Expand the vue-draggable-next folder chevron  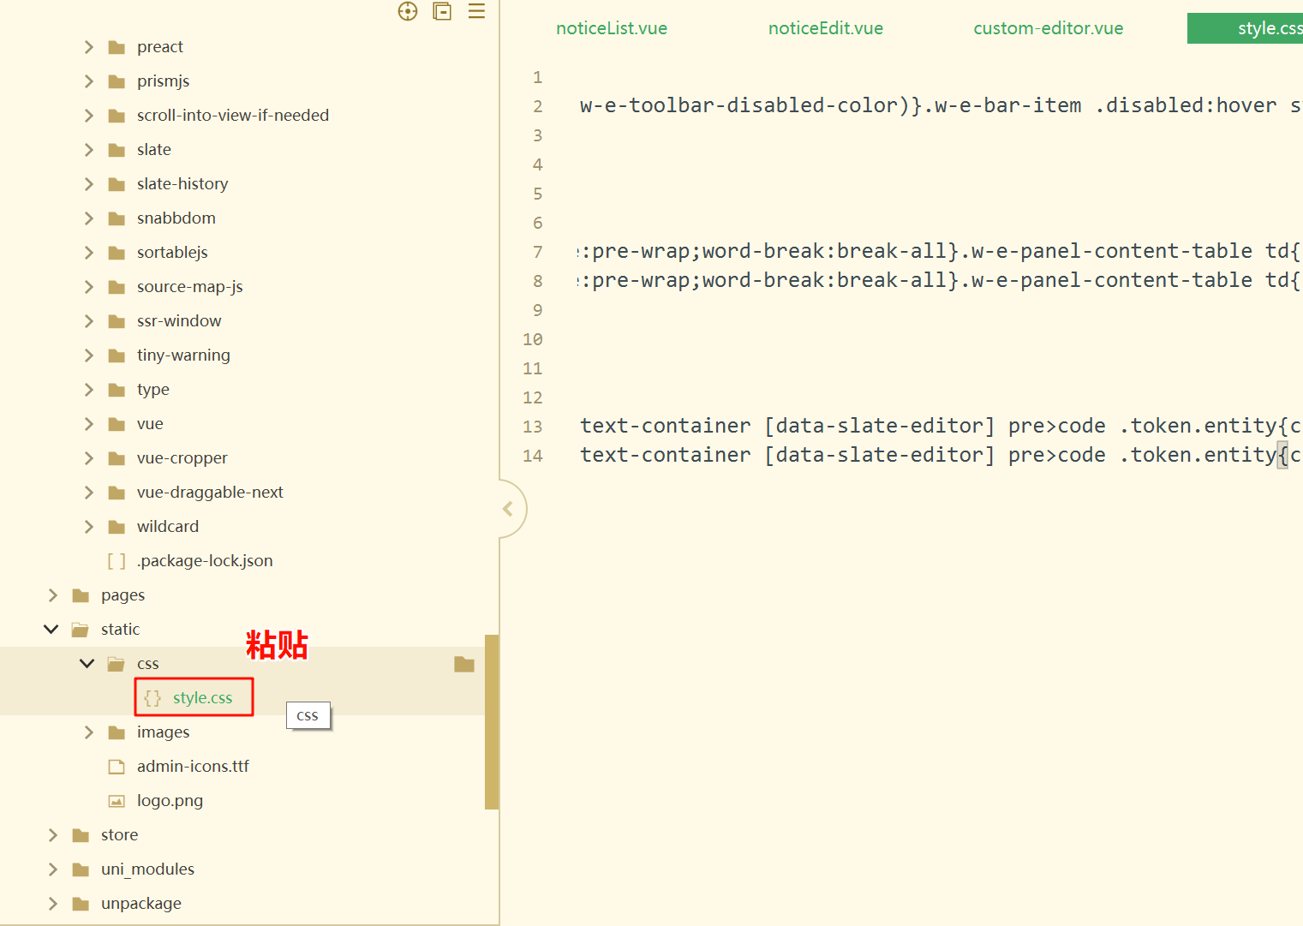coord(88,493)
